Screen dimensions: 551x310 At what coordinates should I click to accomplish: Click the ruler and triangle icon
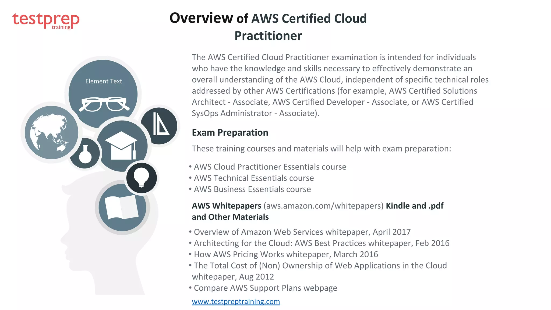click(x=160, y=124)
